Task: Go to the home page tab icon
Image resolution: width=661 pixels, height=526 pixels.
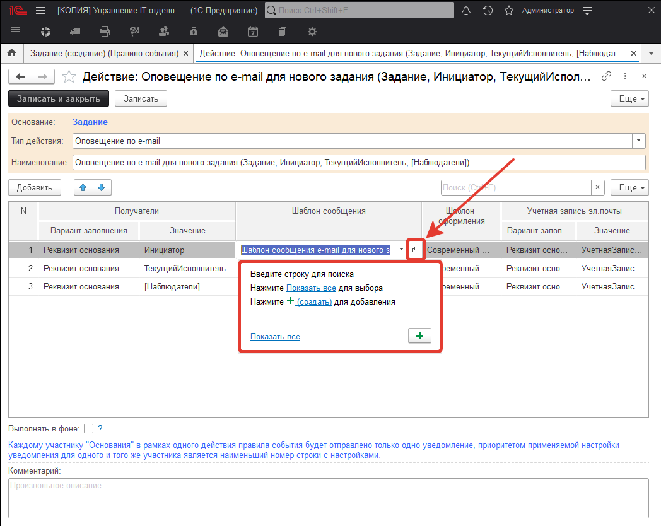Action: coord(11,54)
